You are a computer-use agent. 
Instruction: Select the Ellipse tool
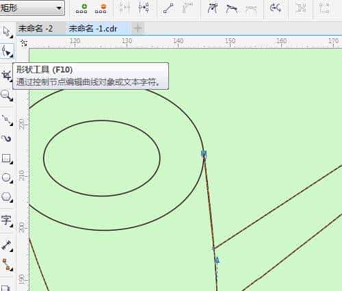click(x=7, y=178)
